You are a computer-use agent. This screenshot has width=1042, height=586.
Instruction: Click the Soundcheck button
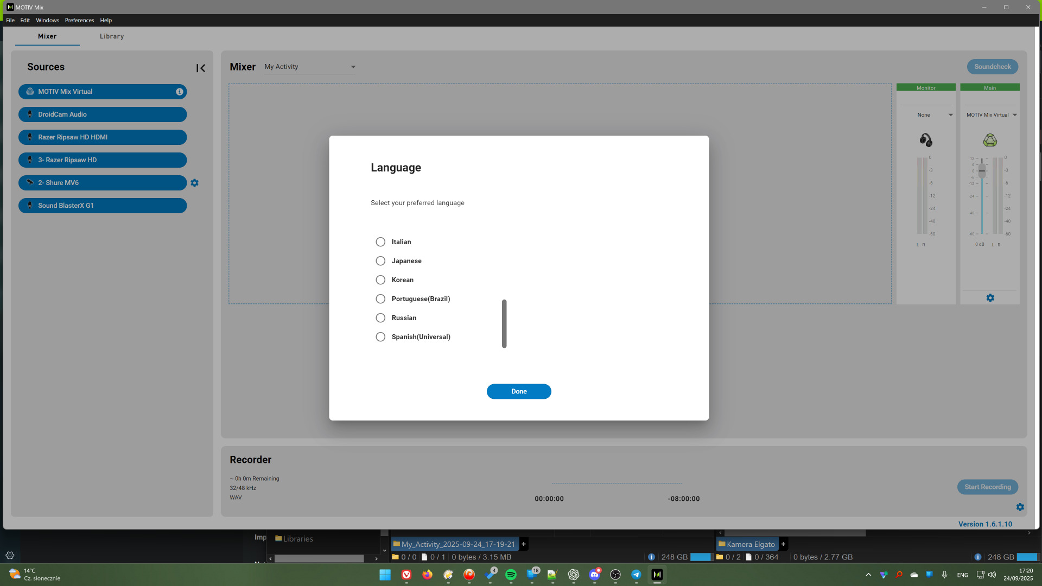[992, 67]
